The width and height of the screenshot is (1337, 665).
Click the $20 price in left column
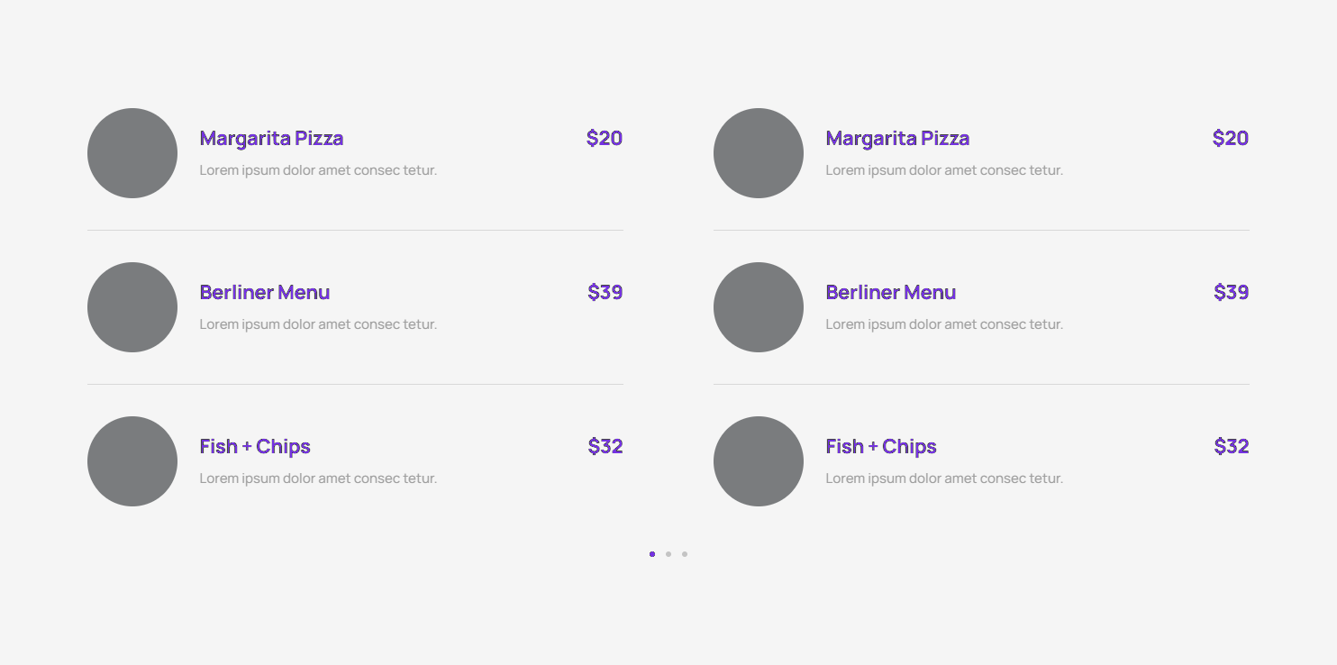[x=605, y=139]
